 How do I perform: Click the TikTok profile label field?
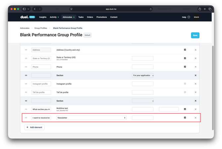41,92
